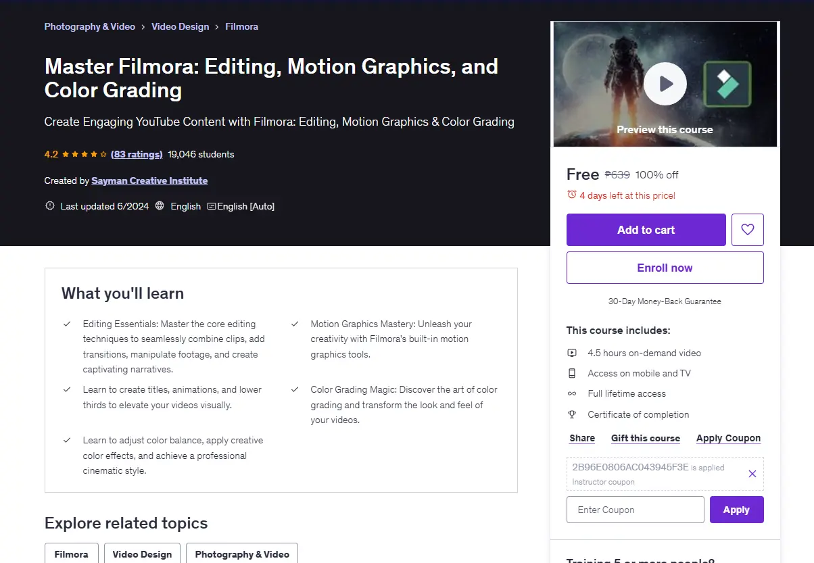
Task: Click the 30-Day Money-Back Guarantee text
Action: point(665,301)
